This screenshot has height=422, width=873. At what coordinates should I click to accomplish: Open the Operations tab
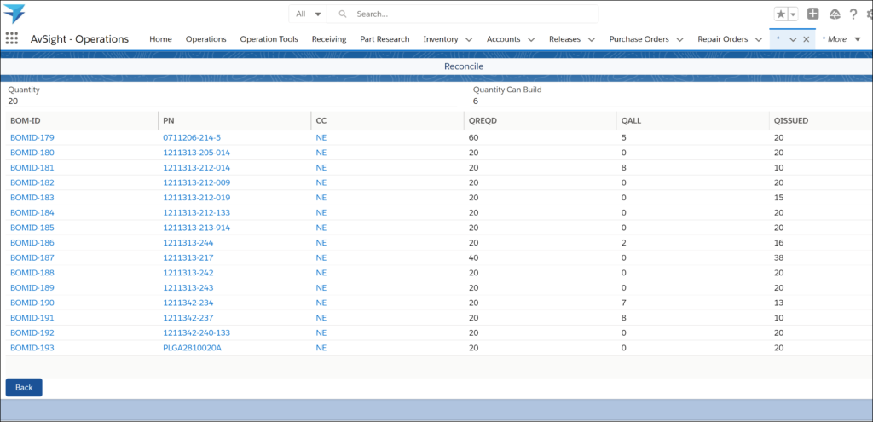coord(206,39)
